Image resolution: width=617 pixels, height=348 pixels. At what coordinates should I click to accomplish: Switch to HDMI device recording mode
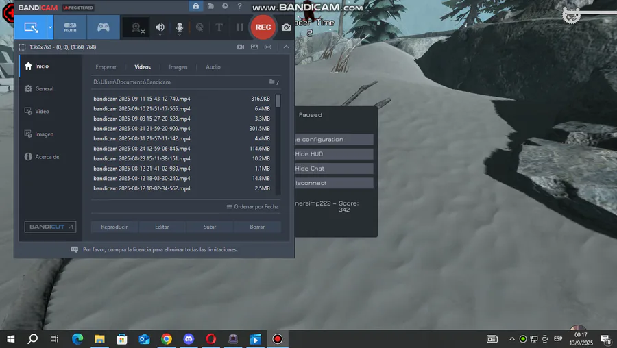click(71, 27)
